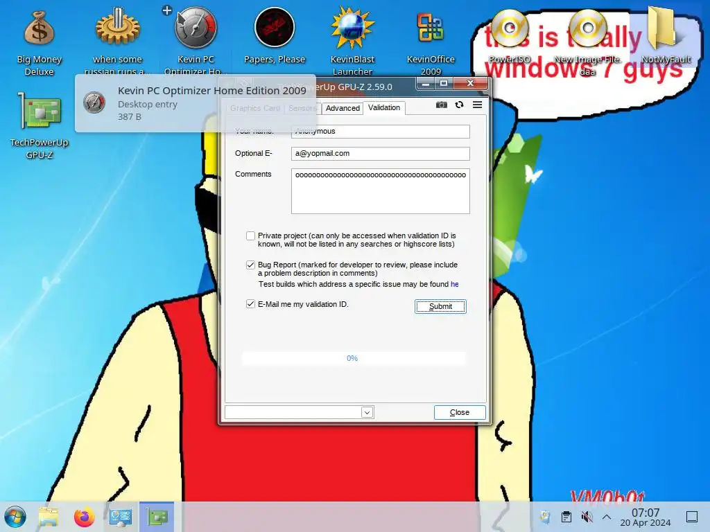The image size is (710, 532).
Task: Click into the Comments text area
Action: [381, 191]
